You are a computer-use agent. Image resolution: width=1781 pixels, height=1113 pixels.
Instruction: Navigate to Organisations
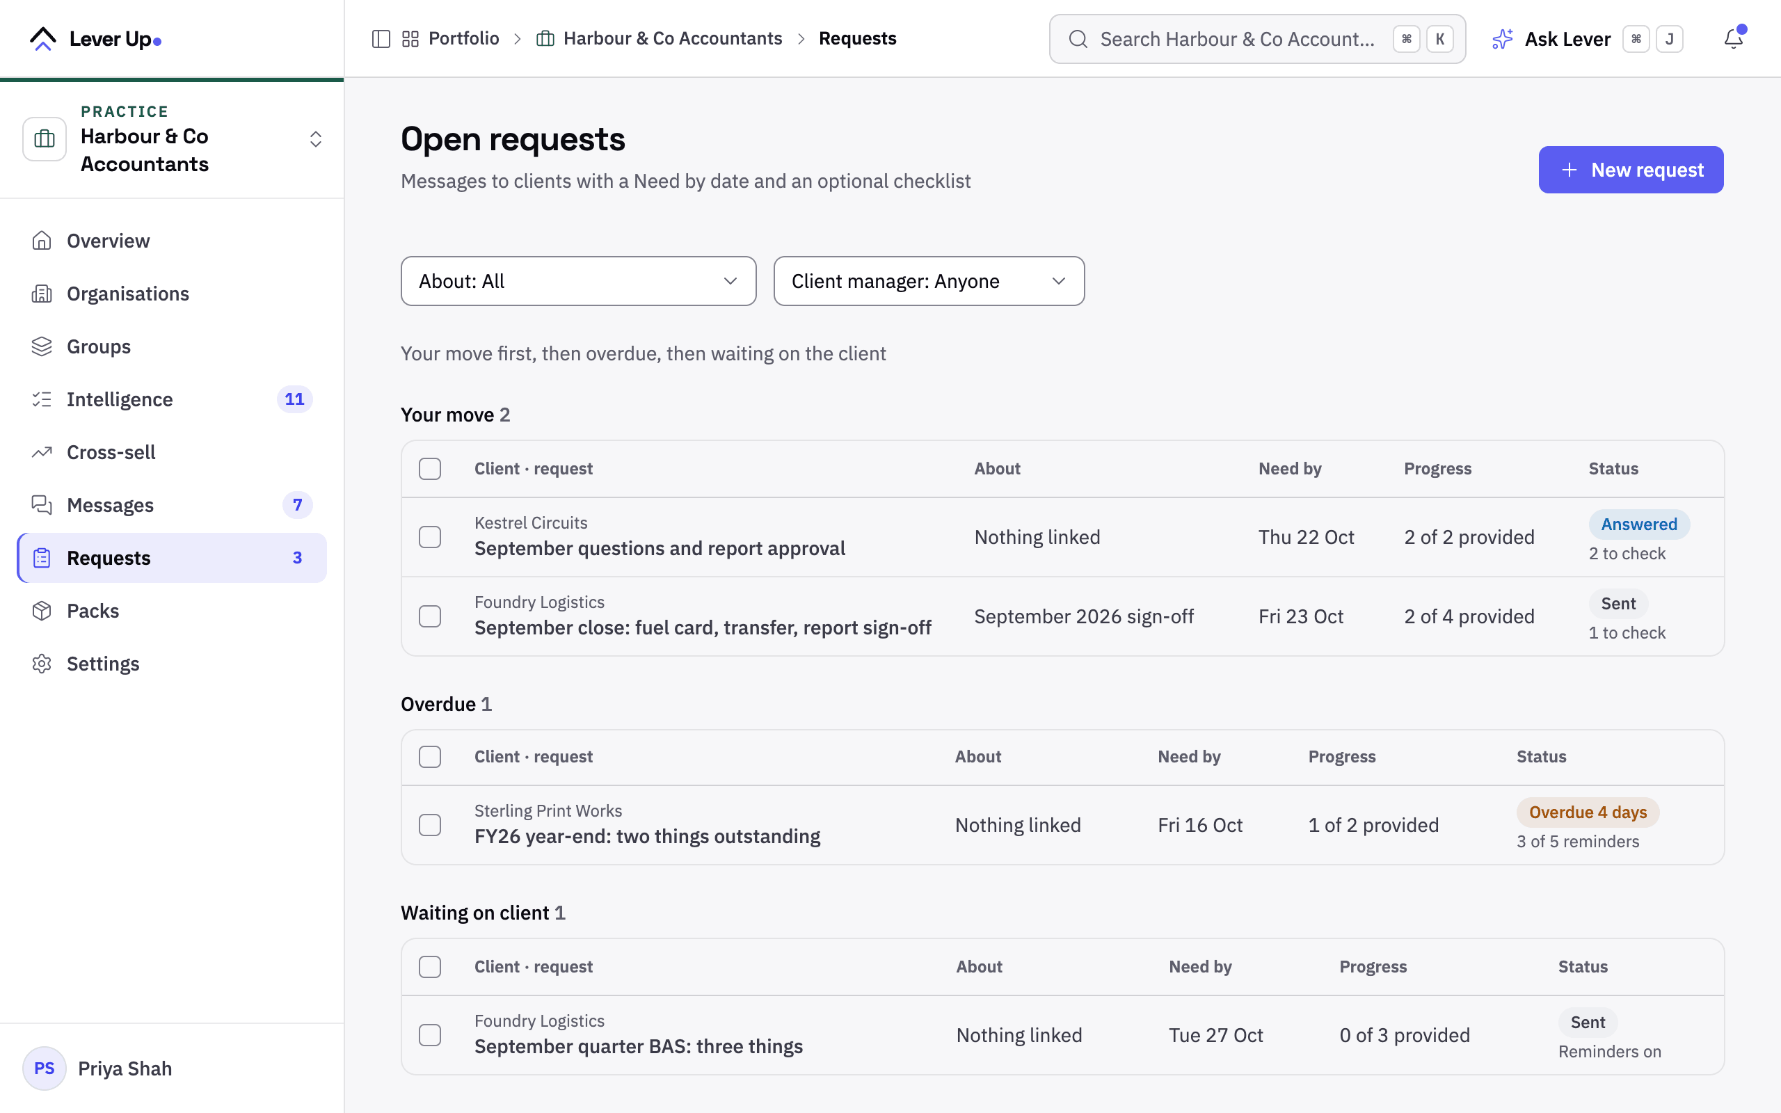173,294
